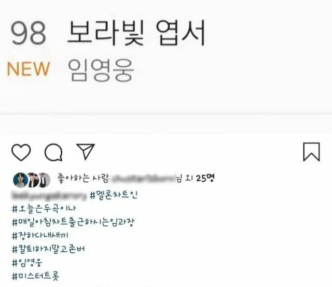This screenshot has height=287, width=332.
Task: Open the hashtag #오늘은두곡이나
Action: pos(44,209)
